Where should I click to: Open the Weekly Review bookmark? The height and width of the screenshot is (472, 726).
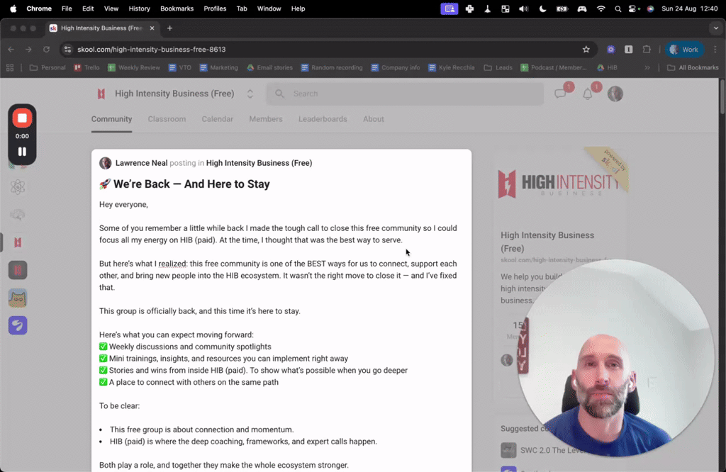coord(134,67)
